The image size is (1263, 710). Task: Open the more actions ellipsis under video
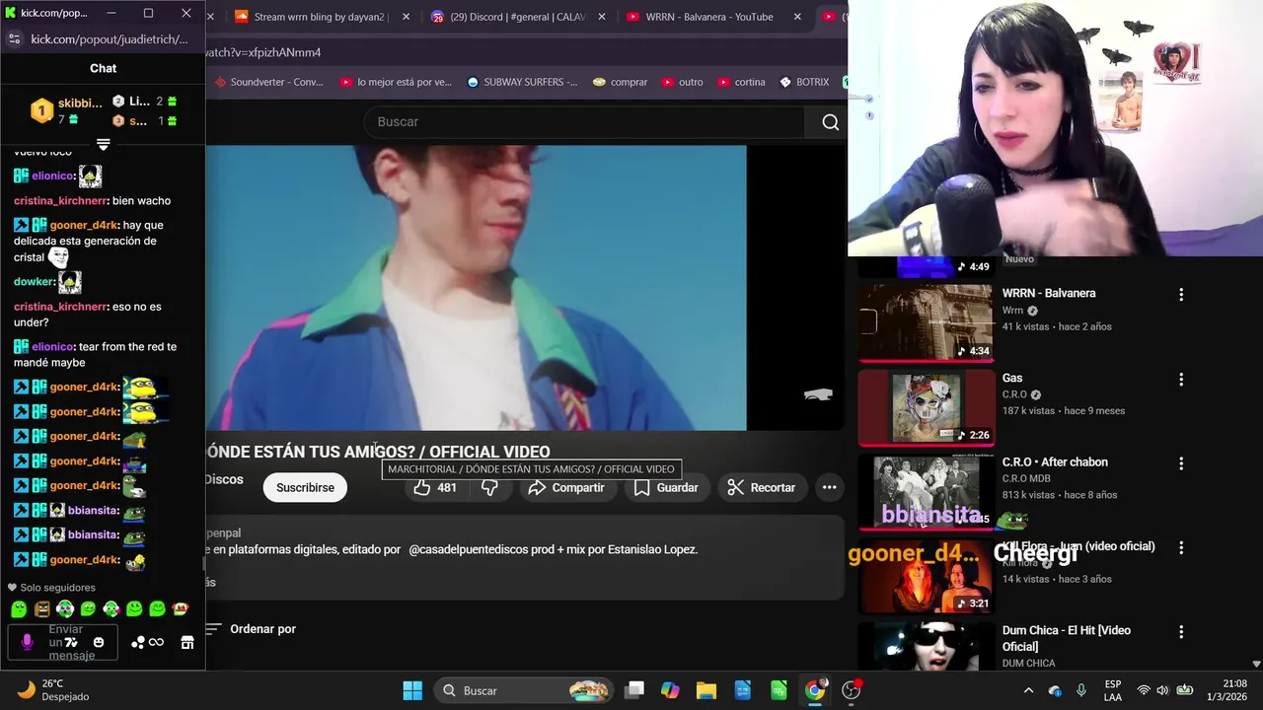tap(830, 487)
